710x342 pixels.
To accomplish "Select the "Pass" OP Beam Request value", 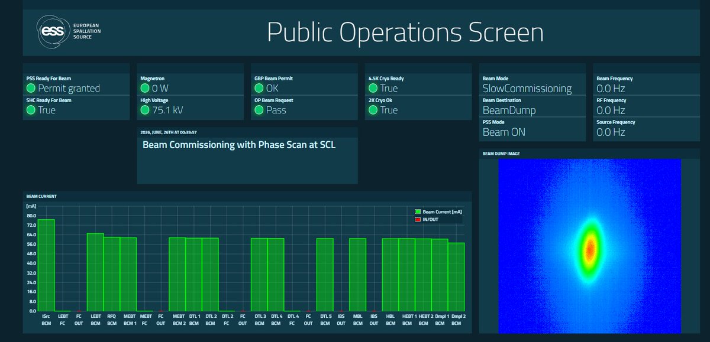I will coord(276,110).
